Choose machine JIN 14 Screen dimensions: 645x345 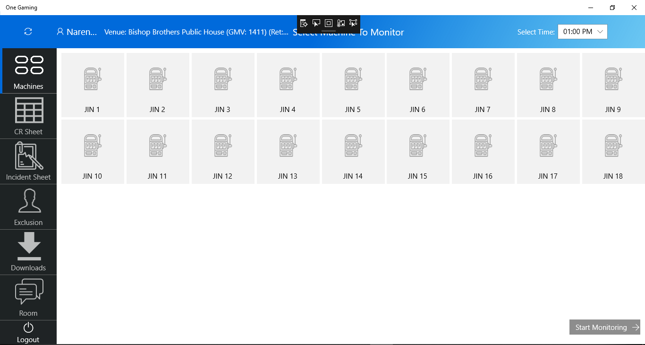click(x=353, y=151)
